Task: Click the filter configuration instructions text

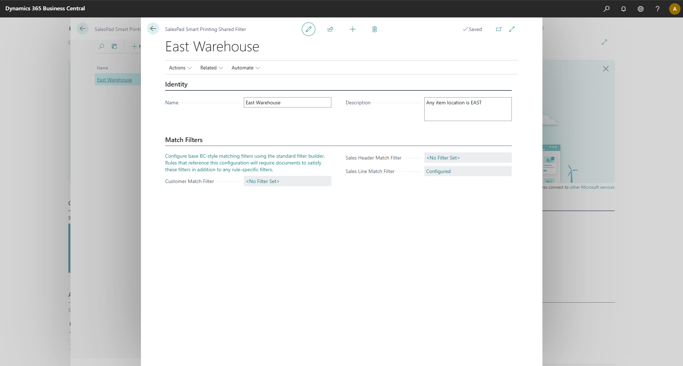Action: [x=245, y=163]
